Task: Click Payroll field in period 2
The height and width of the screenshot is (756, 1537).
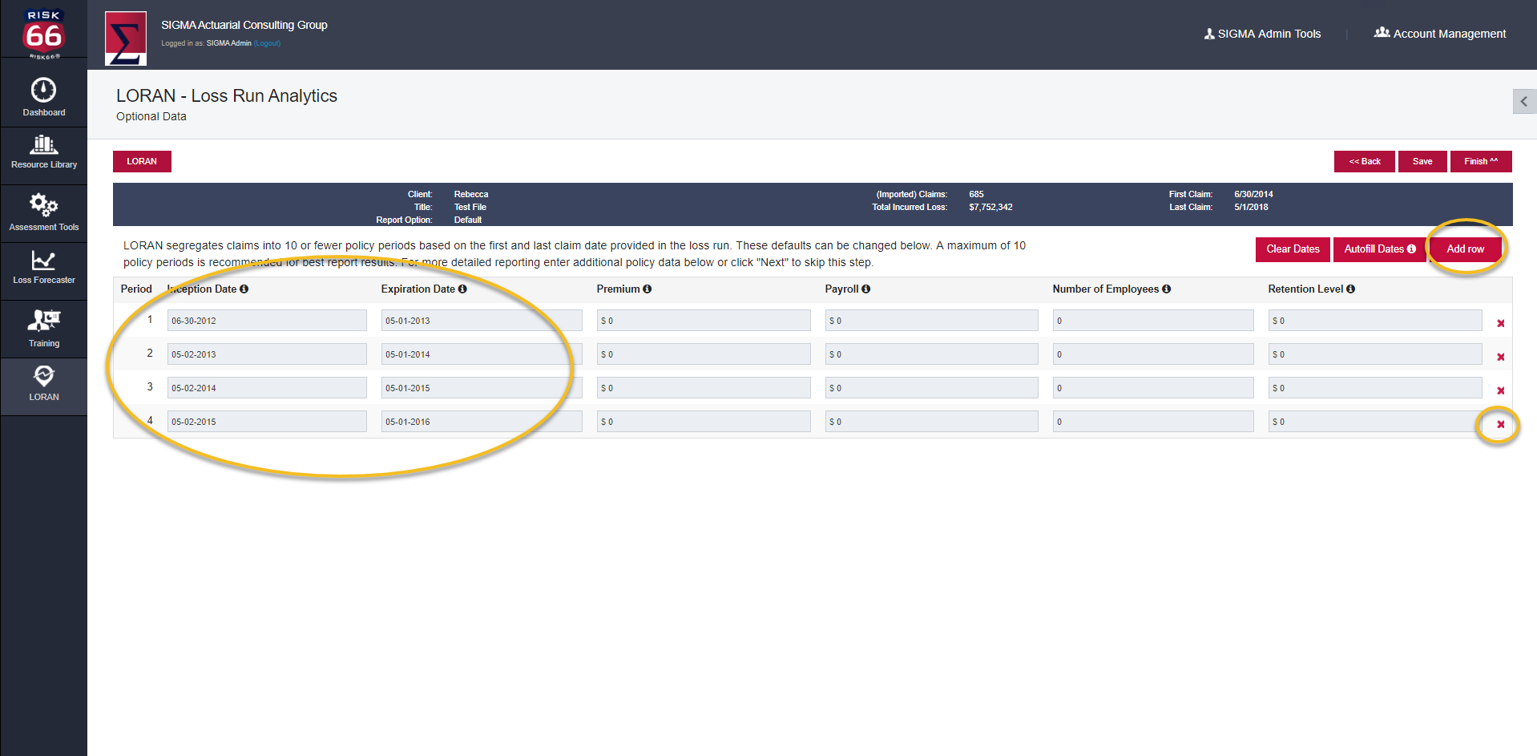Action: pos(932,354)
